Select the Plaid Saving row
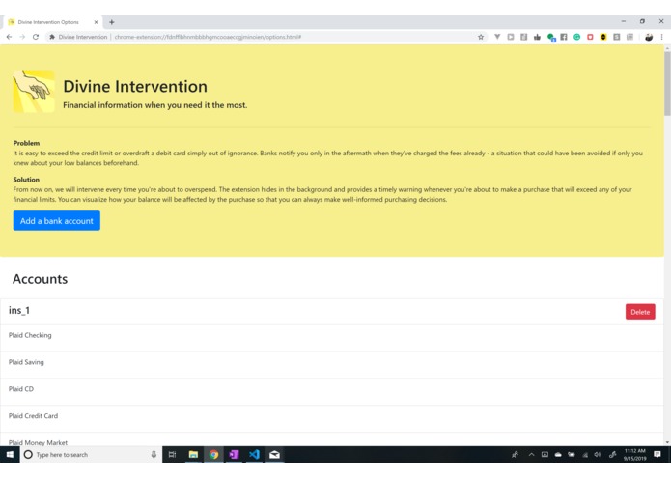The image size is (671, 477). pyautogui.click(x=332, y=365)
